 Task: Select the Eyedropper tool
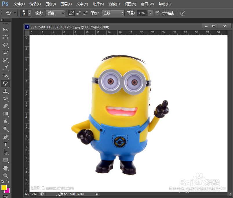click(x=6, y=68)
